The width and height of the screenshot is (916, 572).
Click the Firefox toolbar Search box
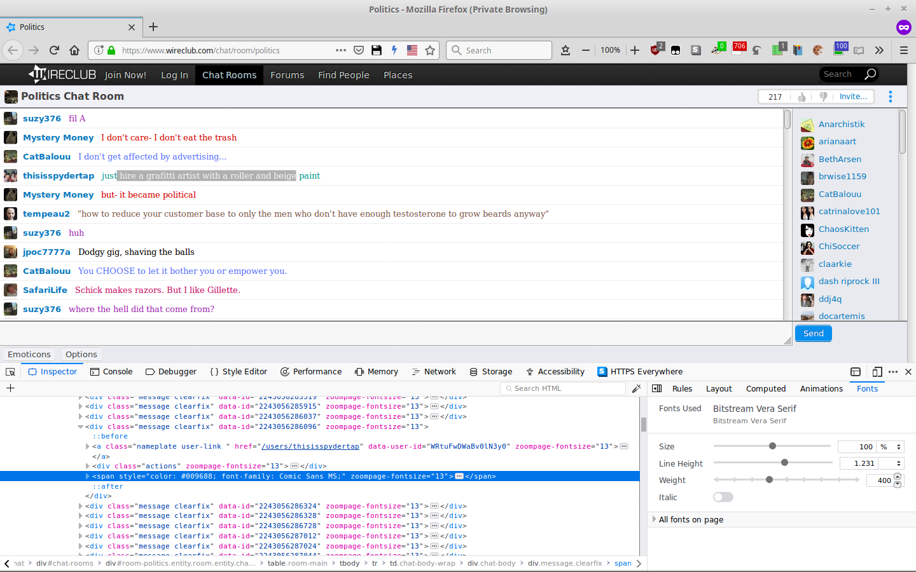pos(499,50)
